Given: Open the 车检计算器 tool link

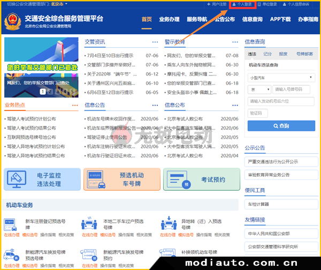Looking at the screenshot, I should pos(258,204).
